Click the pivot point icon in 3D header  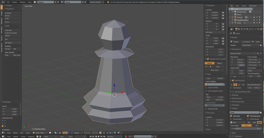point(55,133)
